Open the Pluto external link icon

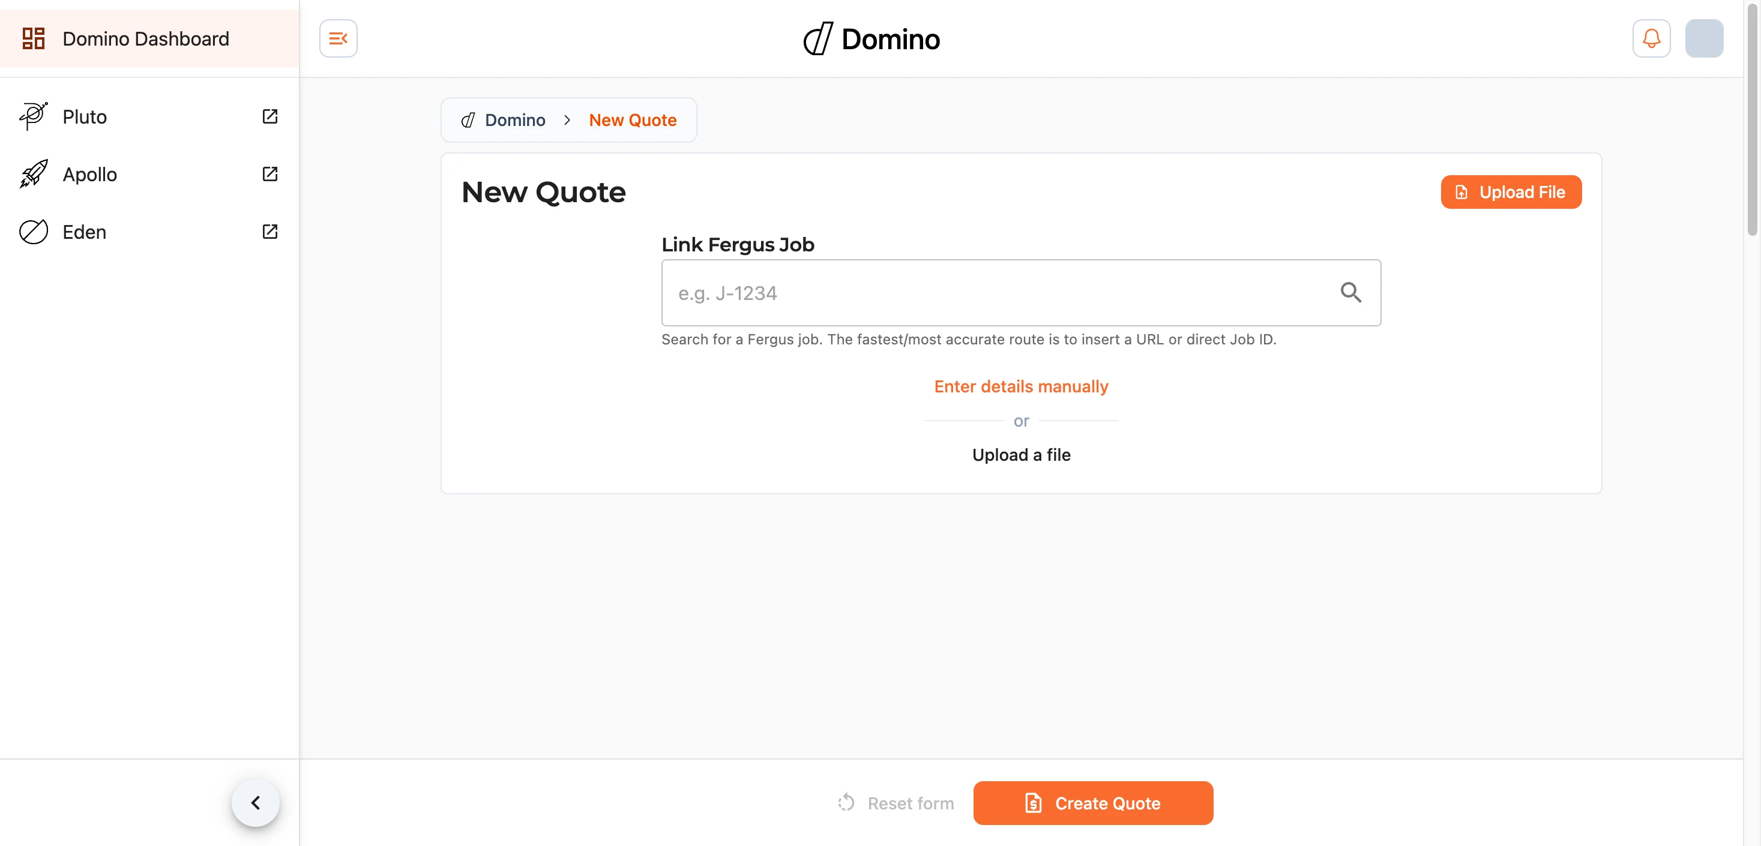coord(270,116)
